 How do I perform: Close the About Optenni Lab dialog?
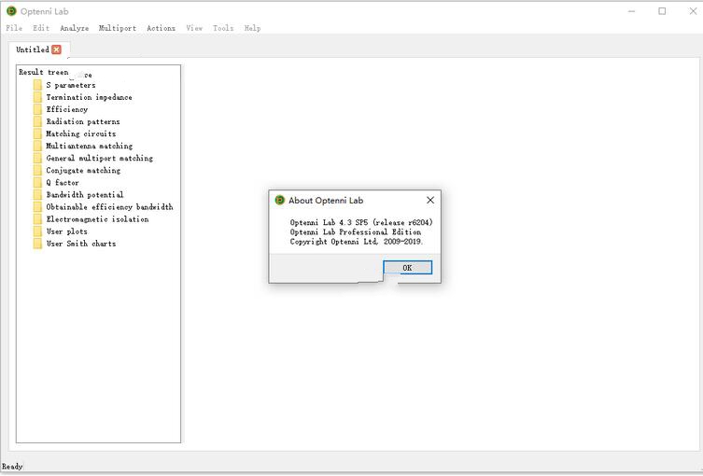pos(430,200)
